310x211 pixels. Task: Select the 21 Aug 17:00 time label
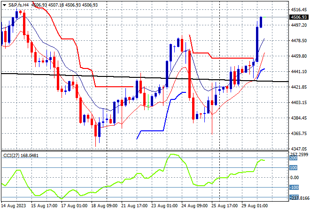[134, 206]
